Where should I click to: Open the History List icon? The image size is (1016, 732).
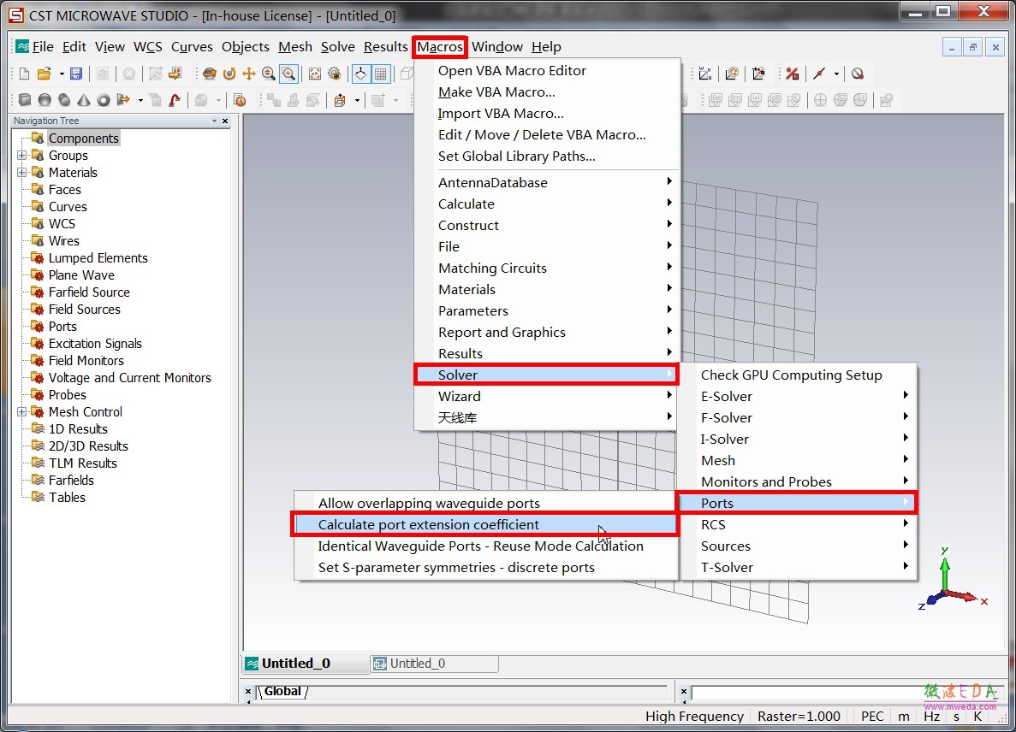(240, 100)
